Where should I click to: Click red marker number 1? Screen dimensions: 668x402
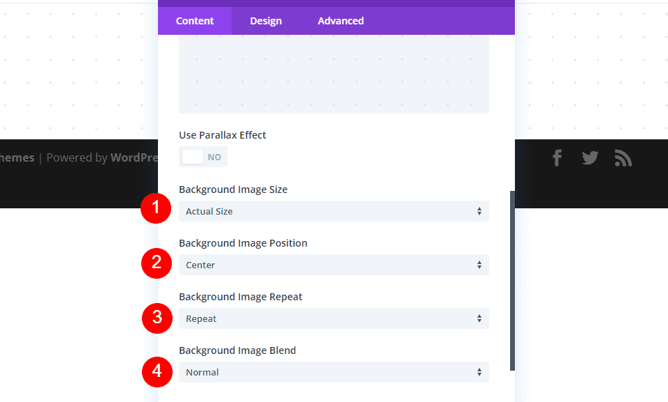pyautogui.click(x=157, y=208)
